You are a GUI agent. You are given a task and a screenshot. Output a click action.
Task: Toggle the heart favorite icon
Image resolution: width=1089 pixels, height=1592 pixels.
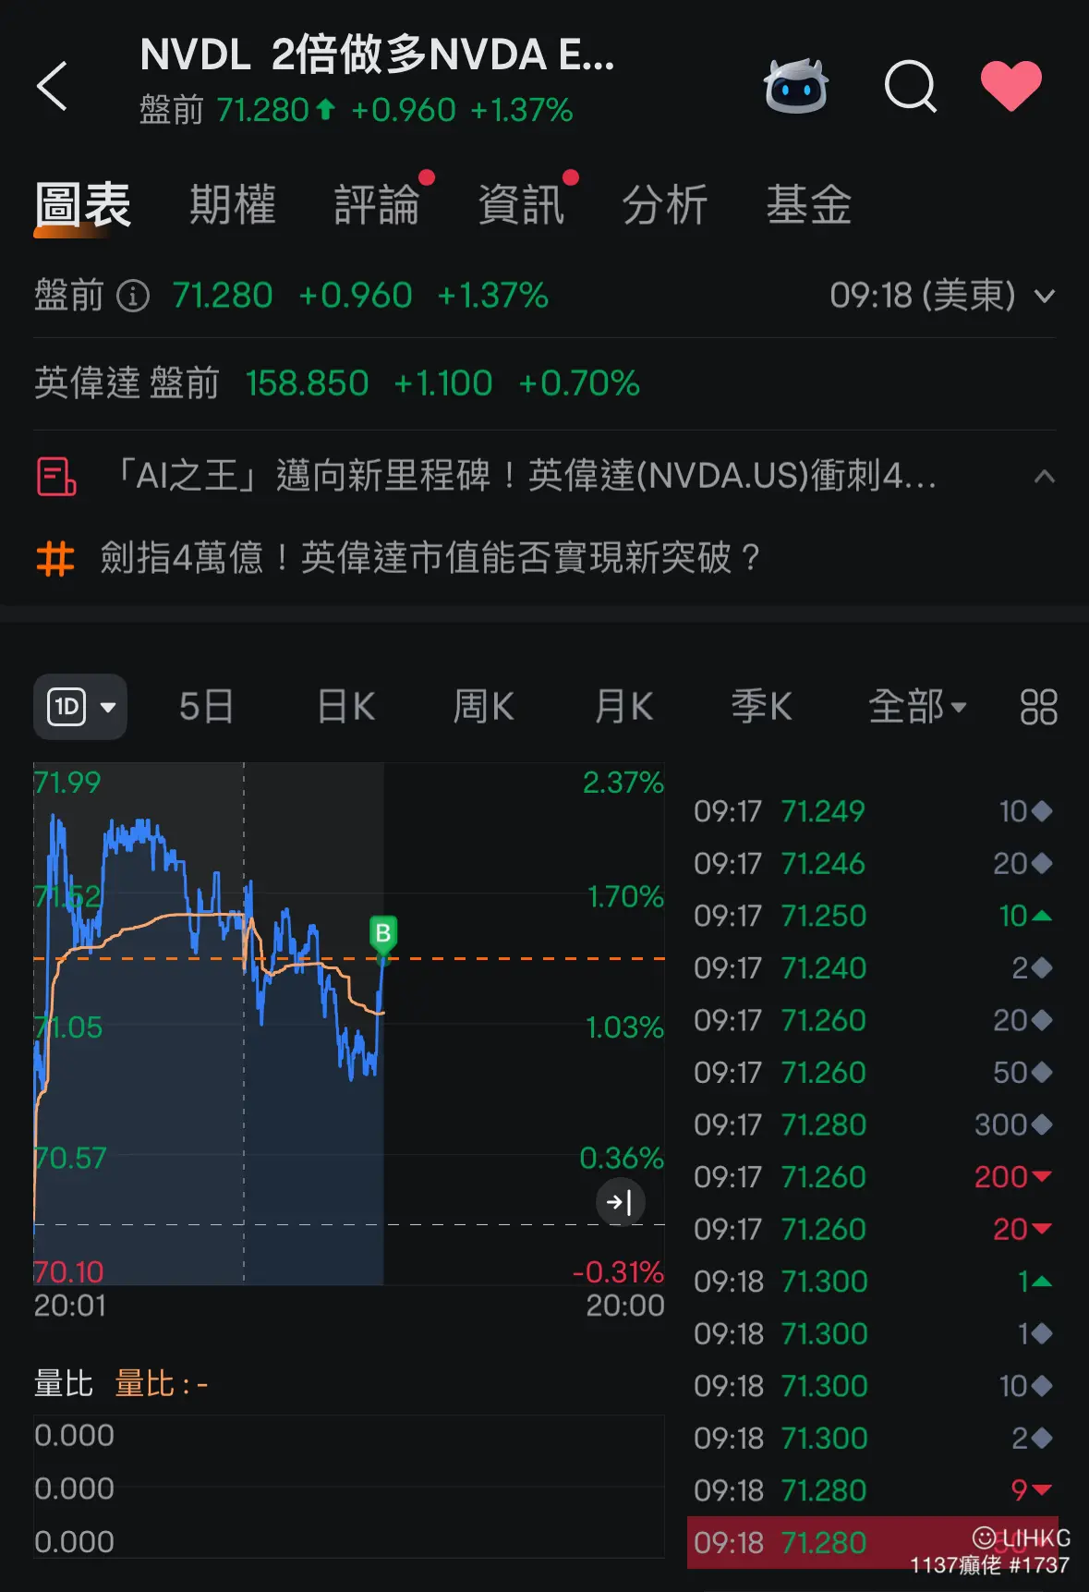click(x=1011, y=86)
